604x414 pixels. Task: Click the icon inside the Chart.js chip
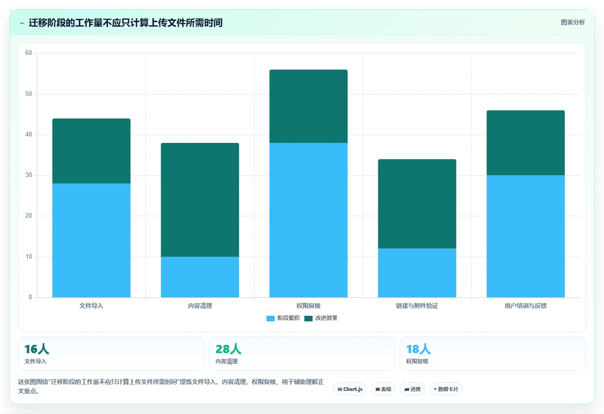tap(340, 389)
